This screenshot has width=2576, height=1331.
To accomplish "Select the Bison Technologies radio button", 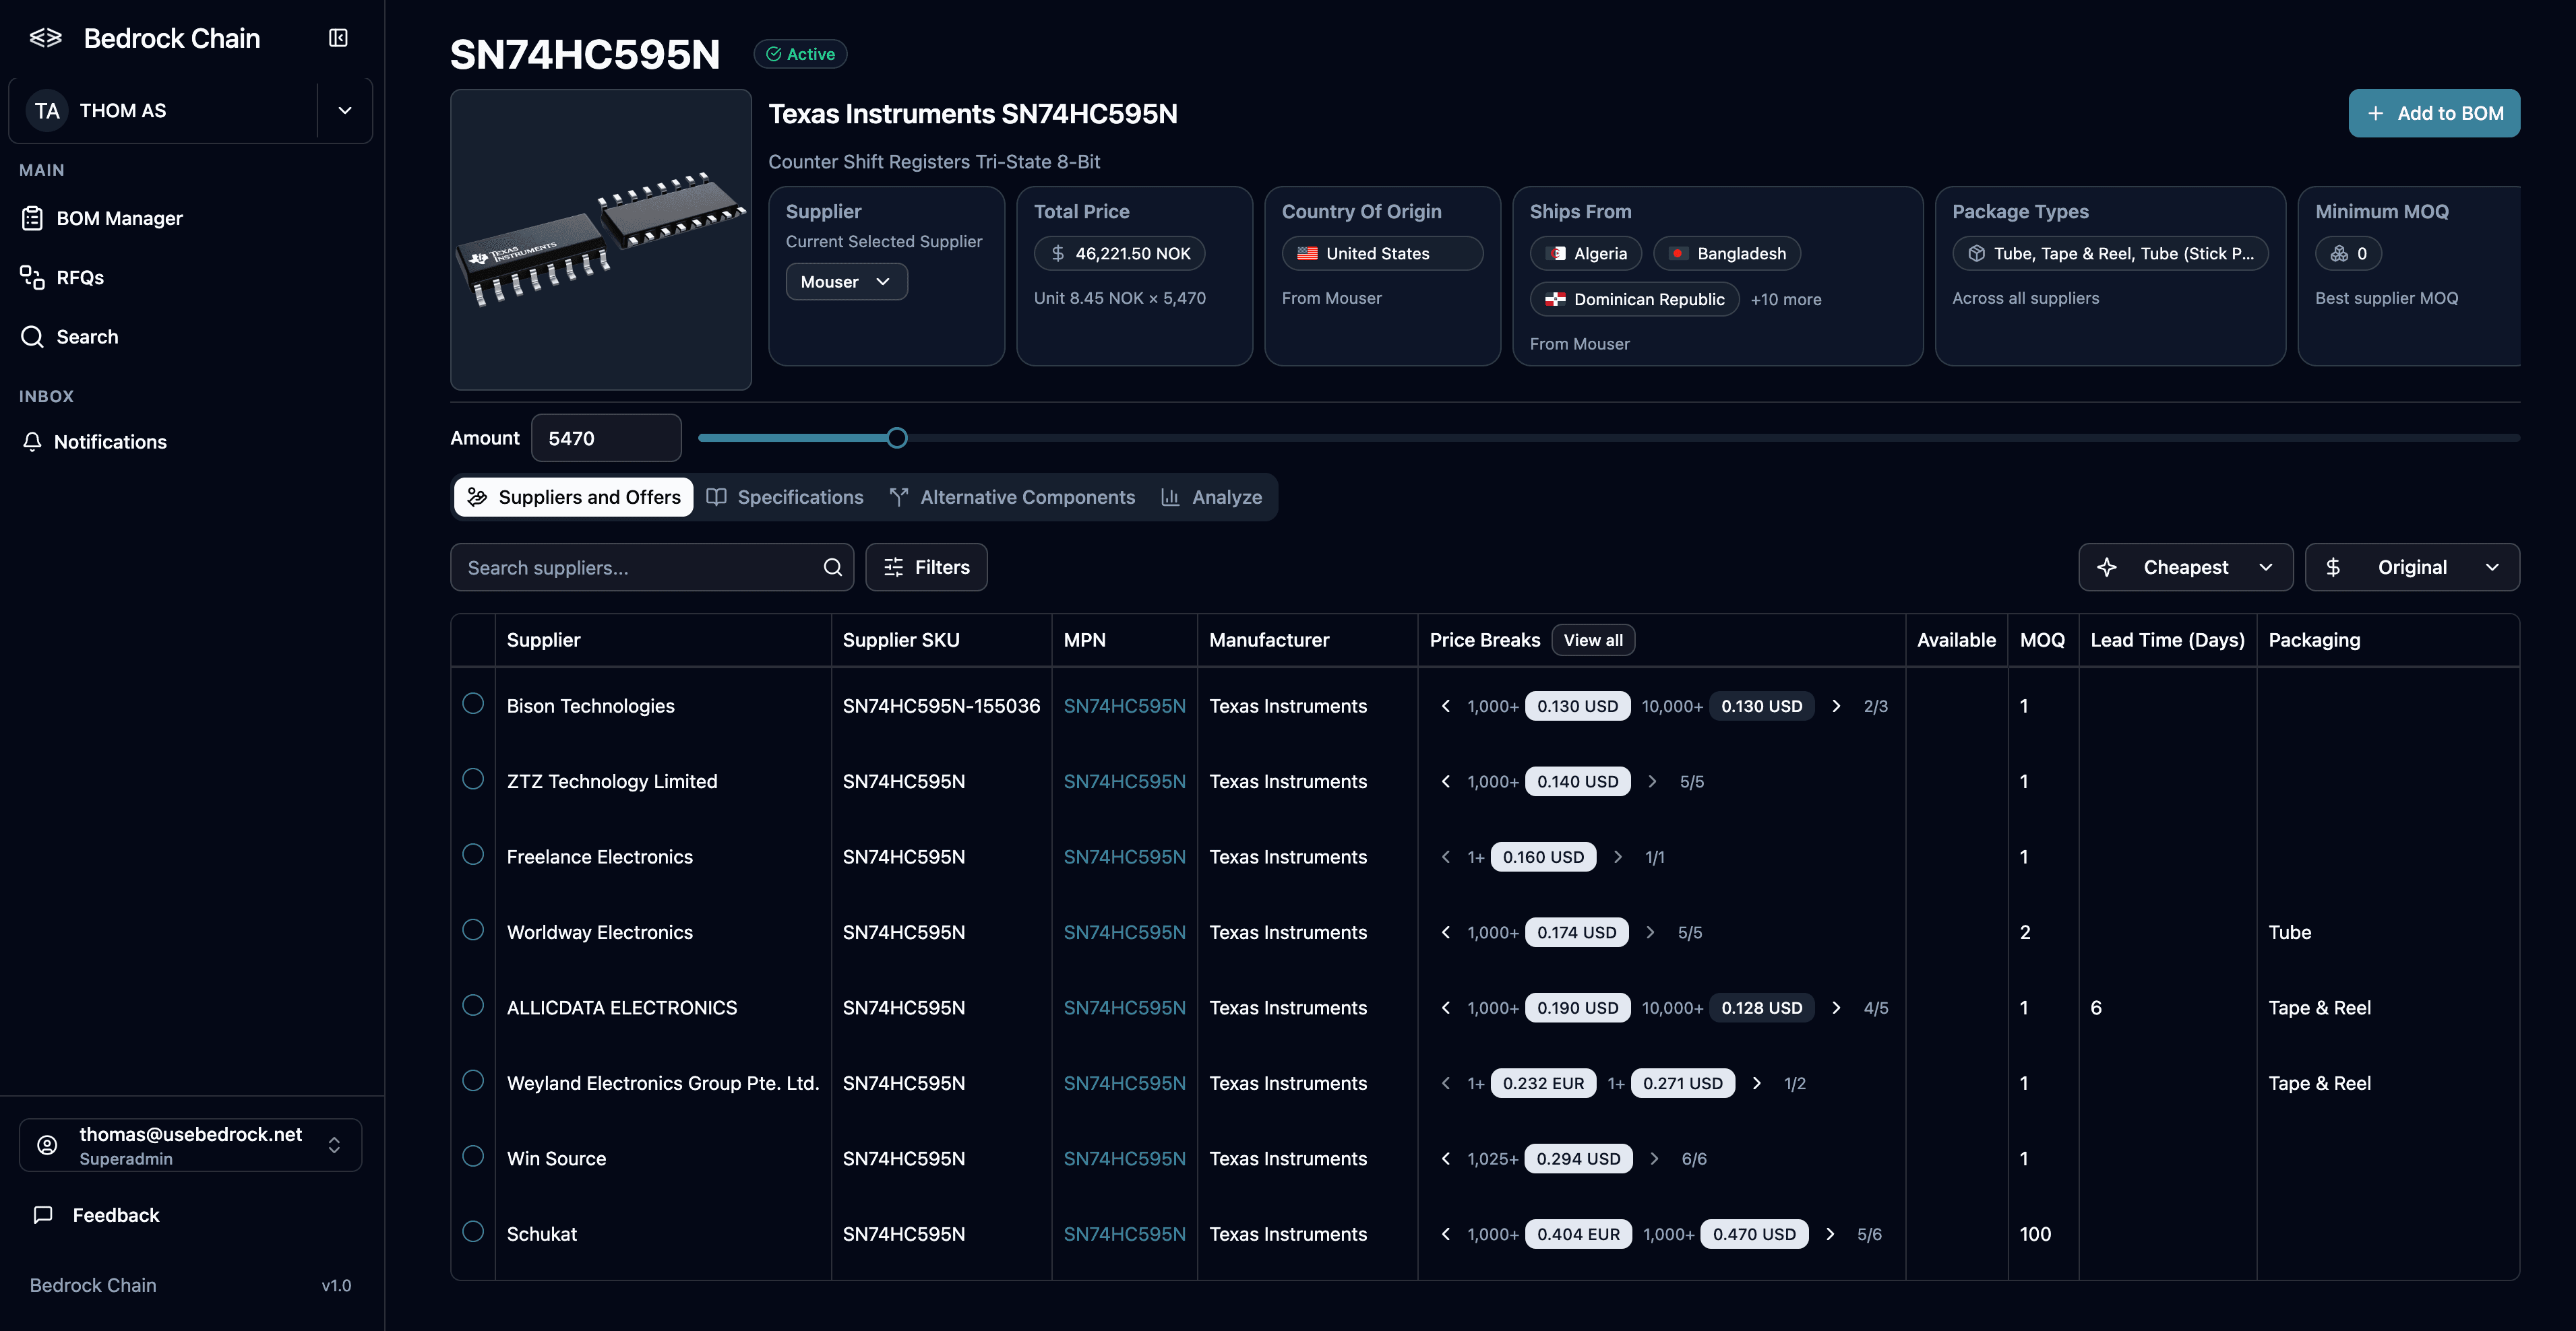I will 473,703.
